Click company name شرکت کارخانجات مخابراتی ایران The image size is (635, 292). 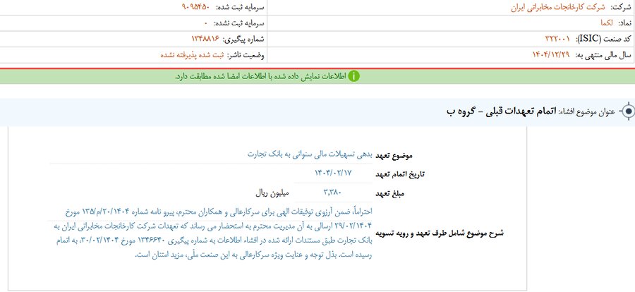pyautogui.click(x=548, y=8)
